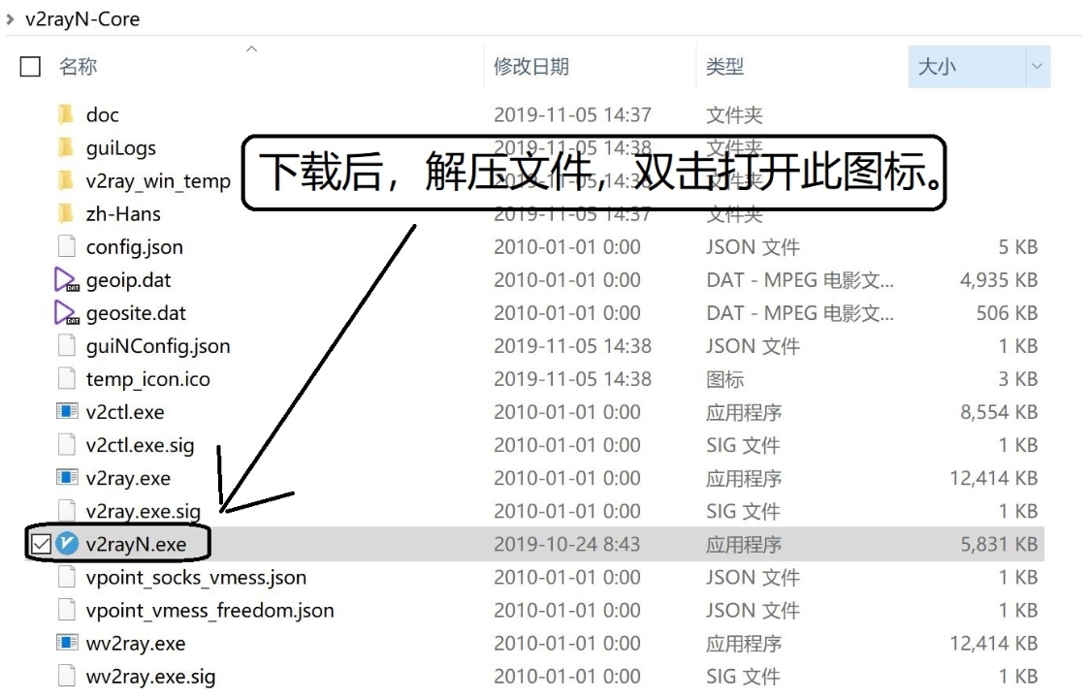This screenshot has width=1091, height=699.
Task: Select the zh-Hans folder name
Action: point(123,213)
